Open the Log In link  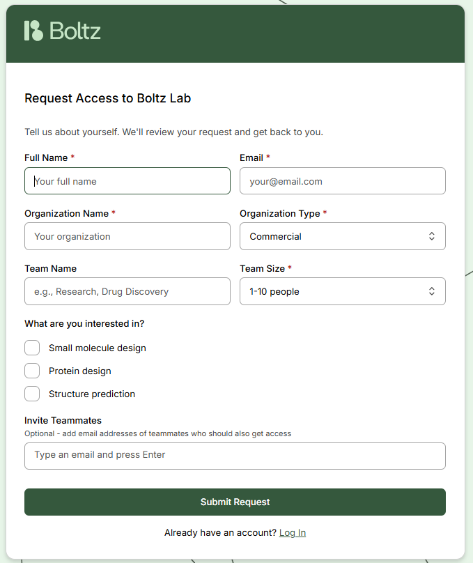293,532
